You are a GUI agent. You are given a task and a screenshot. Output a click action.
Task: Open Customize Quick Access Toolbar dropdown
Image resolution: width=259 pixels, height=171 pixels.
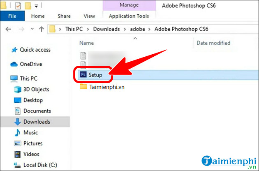pos(36,6)
